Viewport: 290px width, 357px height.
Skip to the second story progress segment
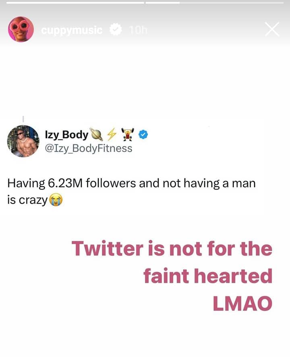pos(217,2)
